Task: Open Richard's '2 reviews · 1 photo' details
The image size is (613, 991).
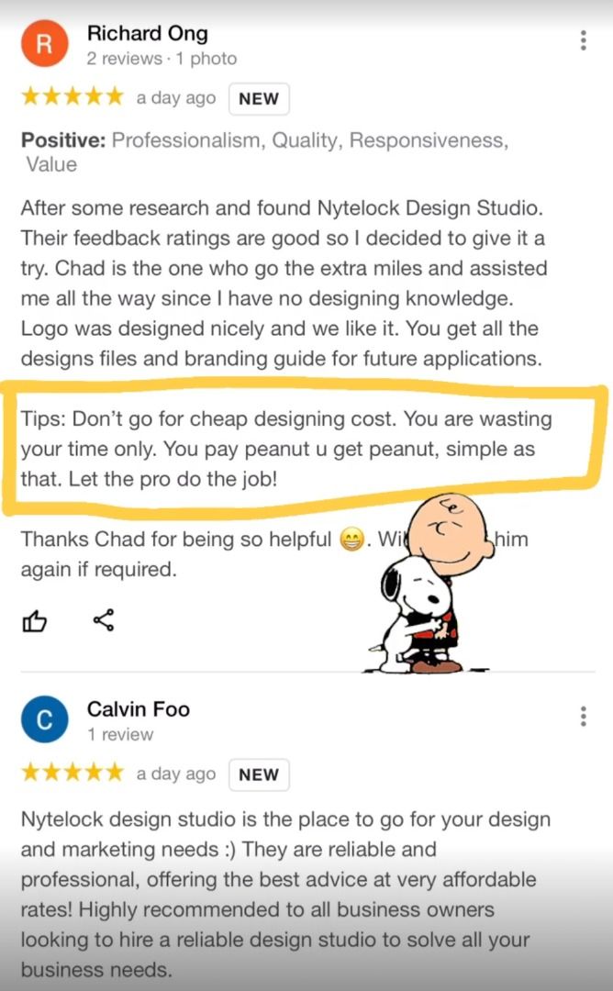Action: pyautogui.click(x=162, y=59)
